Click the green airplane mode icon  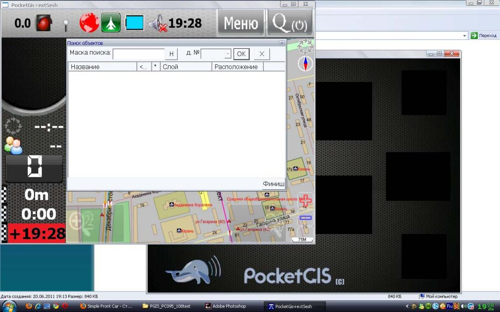111,22
